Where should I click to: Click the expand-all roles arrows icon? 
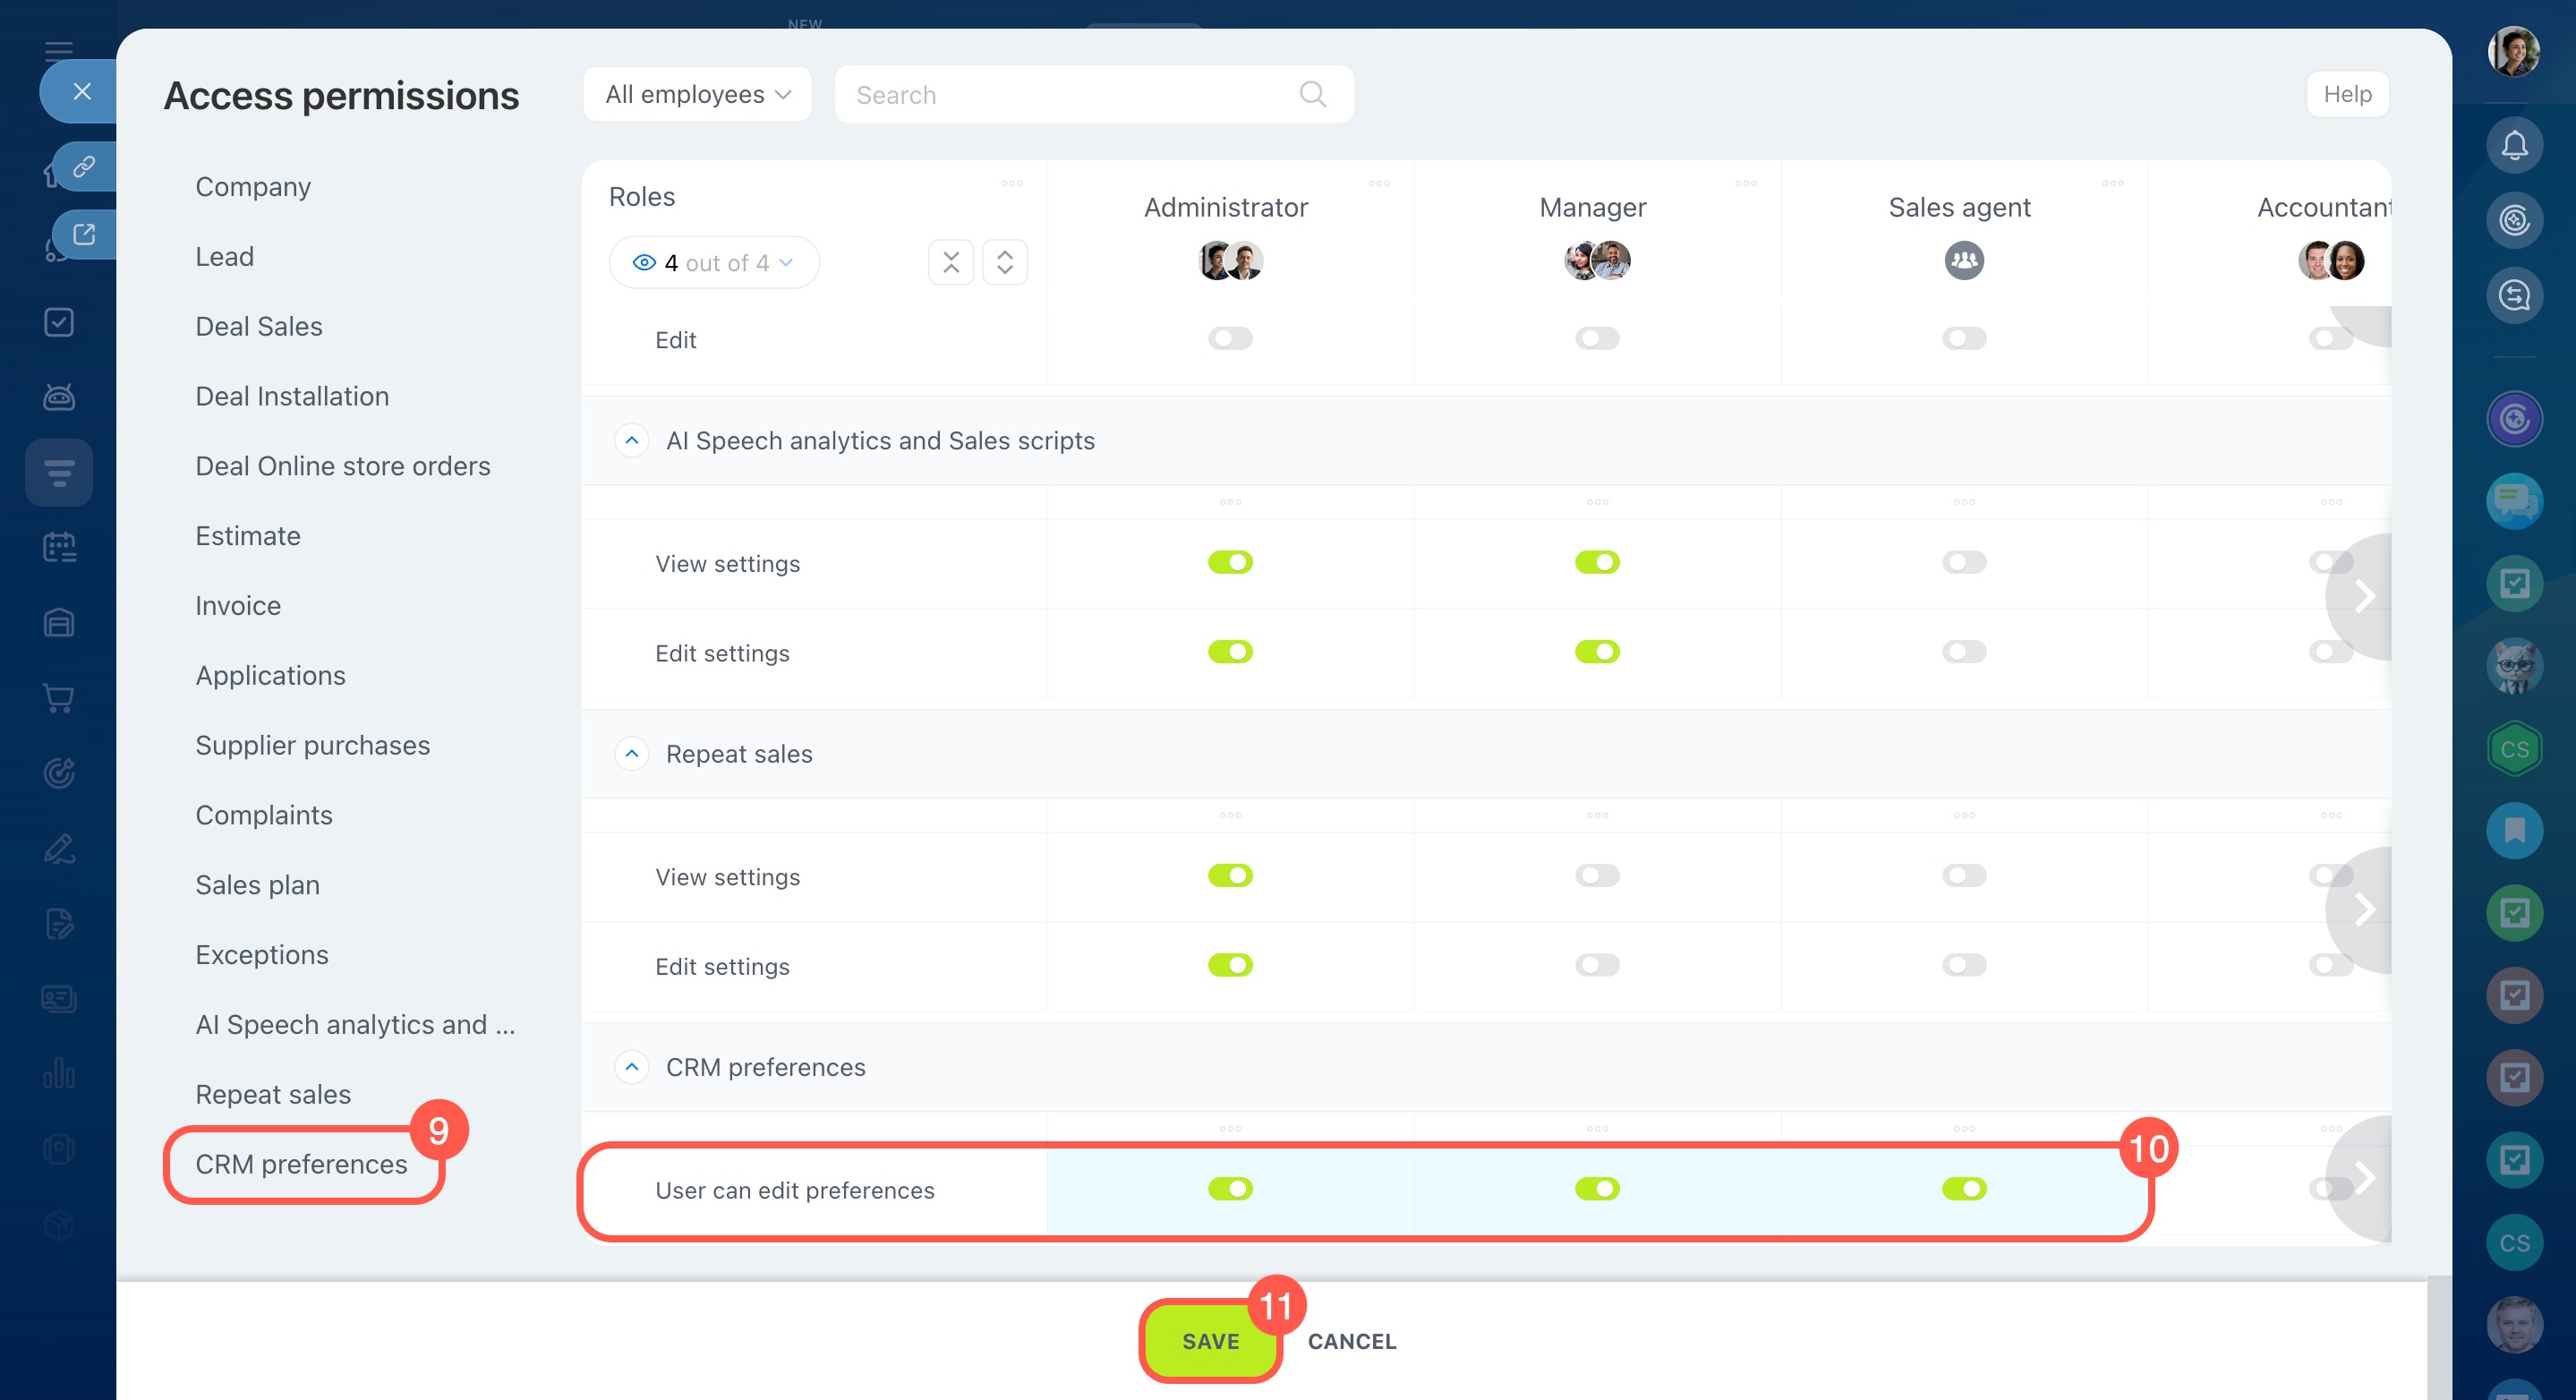(1004, 262)
